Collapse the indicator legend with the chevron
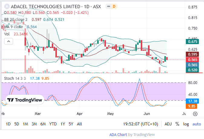This screenshot has width=204, height=139. [8, 41]
